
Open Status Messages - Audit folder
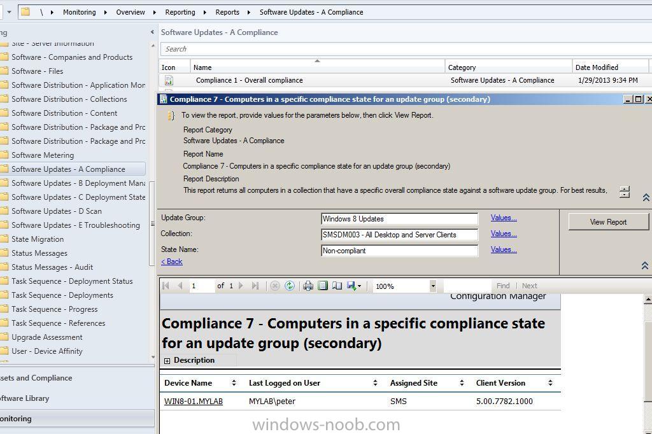coord(52,267)
